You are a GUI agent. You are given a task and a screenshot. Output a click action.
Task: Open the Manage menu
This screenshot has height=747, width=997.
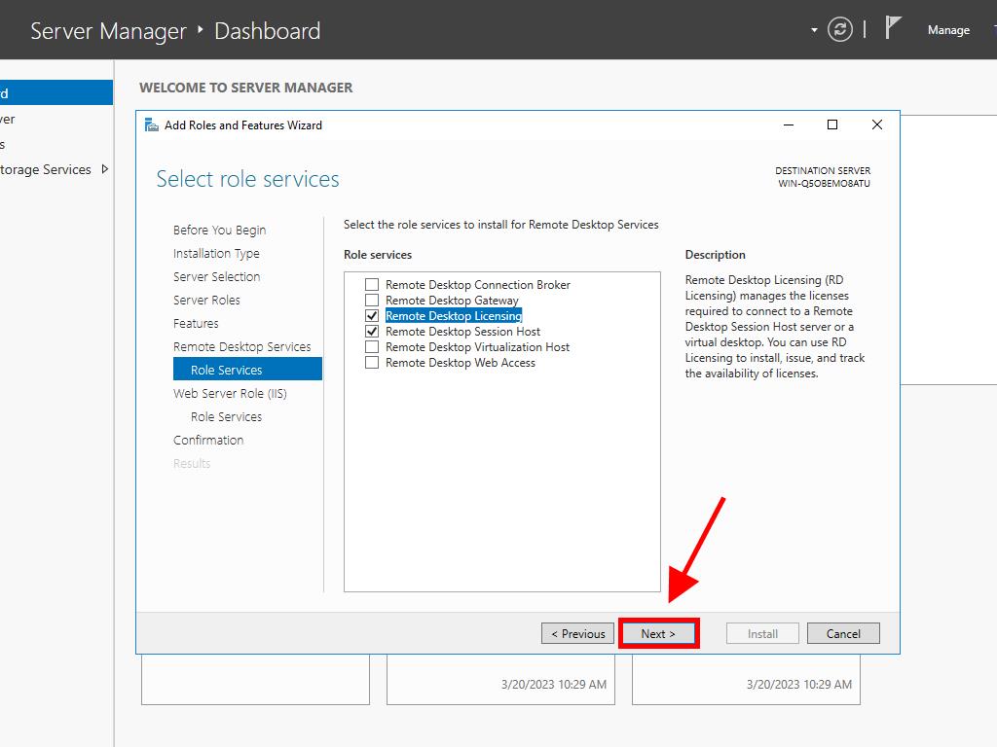(947, 30)
